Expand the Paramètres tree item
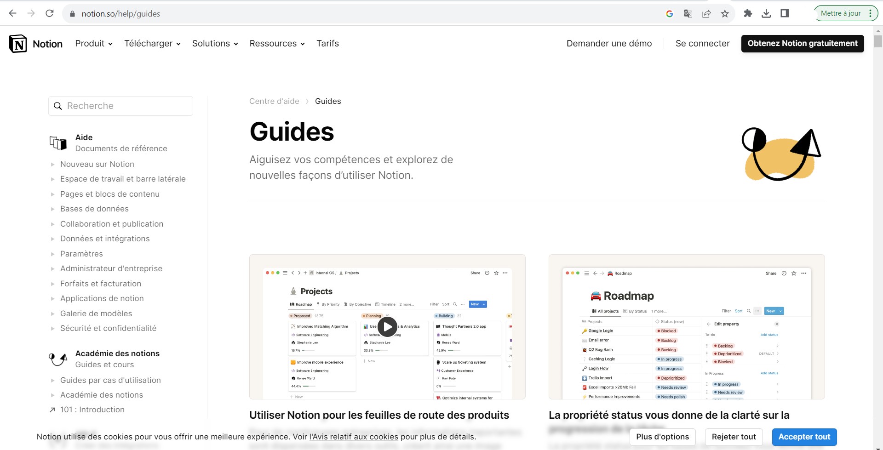The width and height of the screenshot is (883, 450). click(x=52, y=254)
